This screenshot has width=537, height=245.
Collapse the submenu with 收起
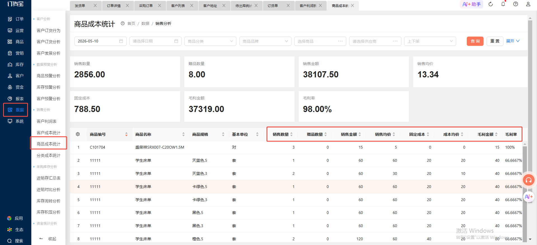(48, 239)
